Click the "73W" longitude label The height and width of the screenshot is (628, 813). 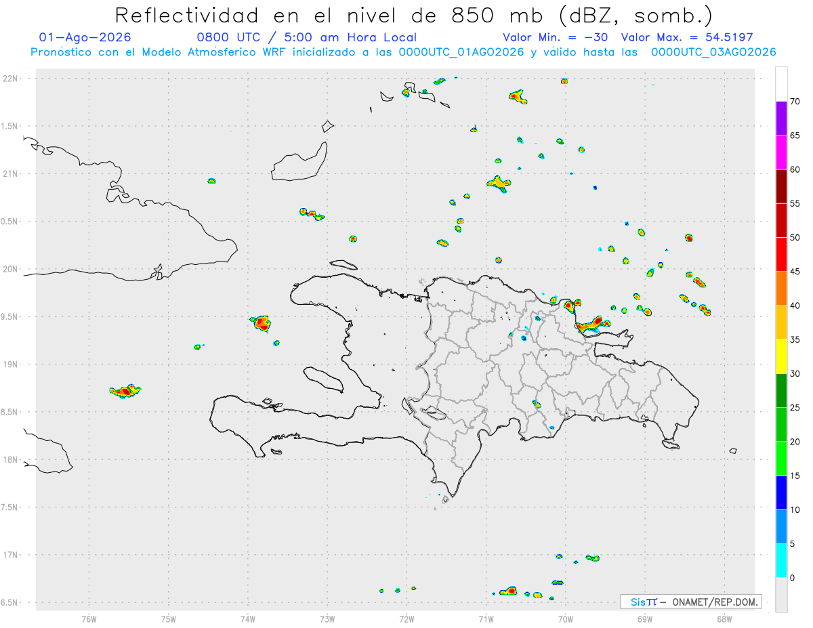(x=327, y=619)
